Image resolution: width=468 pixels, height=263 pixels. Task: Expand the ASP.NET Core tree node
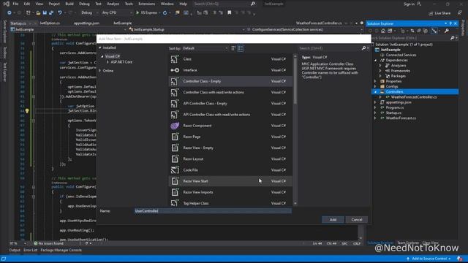(107, 62)
